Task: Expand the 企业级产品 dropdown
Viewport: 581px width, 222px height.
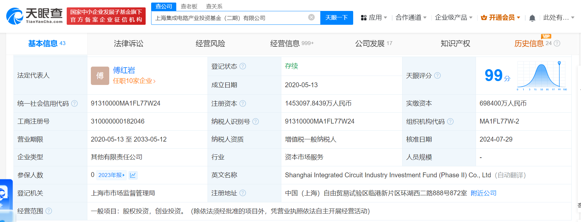Action: tap(453, 18)
